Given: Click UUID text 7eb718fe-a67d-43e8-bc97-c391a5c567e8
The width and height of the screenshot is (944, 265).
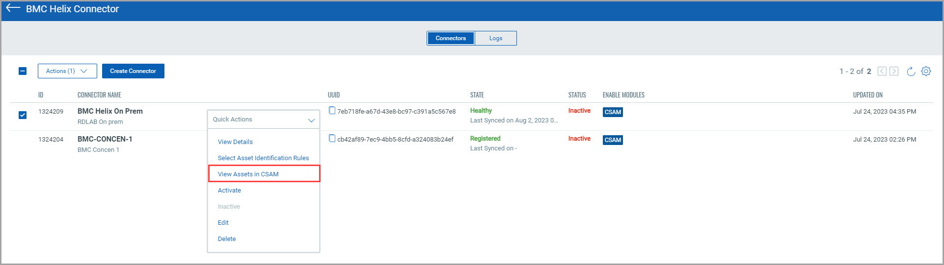Looking at the screenshot, I should point(396,111).
